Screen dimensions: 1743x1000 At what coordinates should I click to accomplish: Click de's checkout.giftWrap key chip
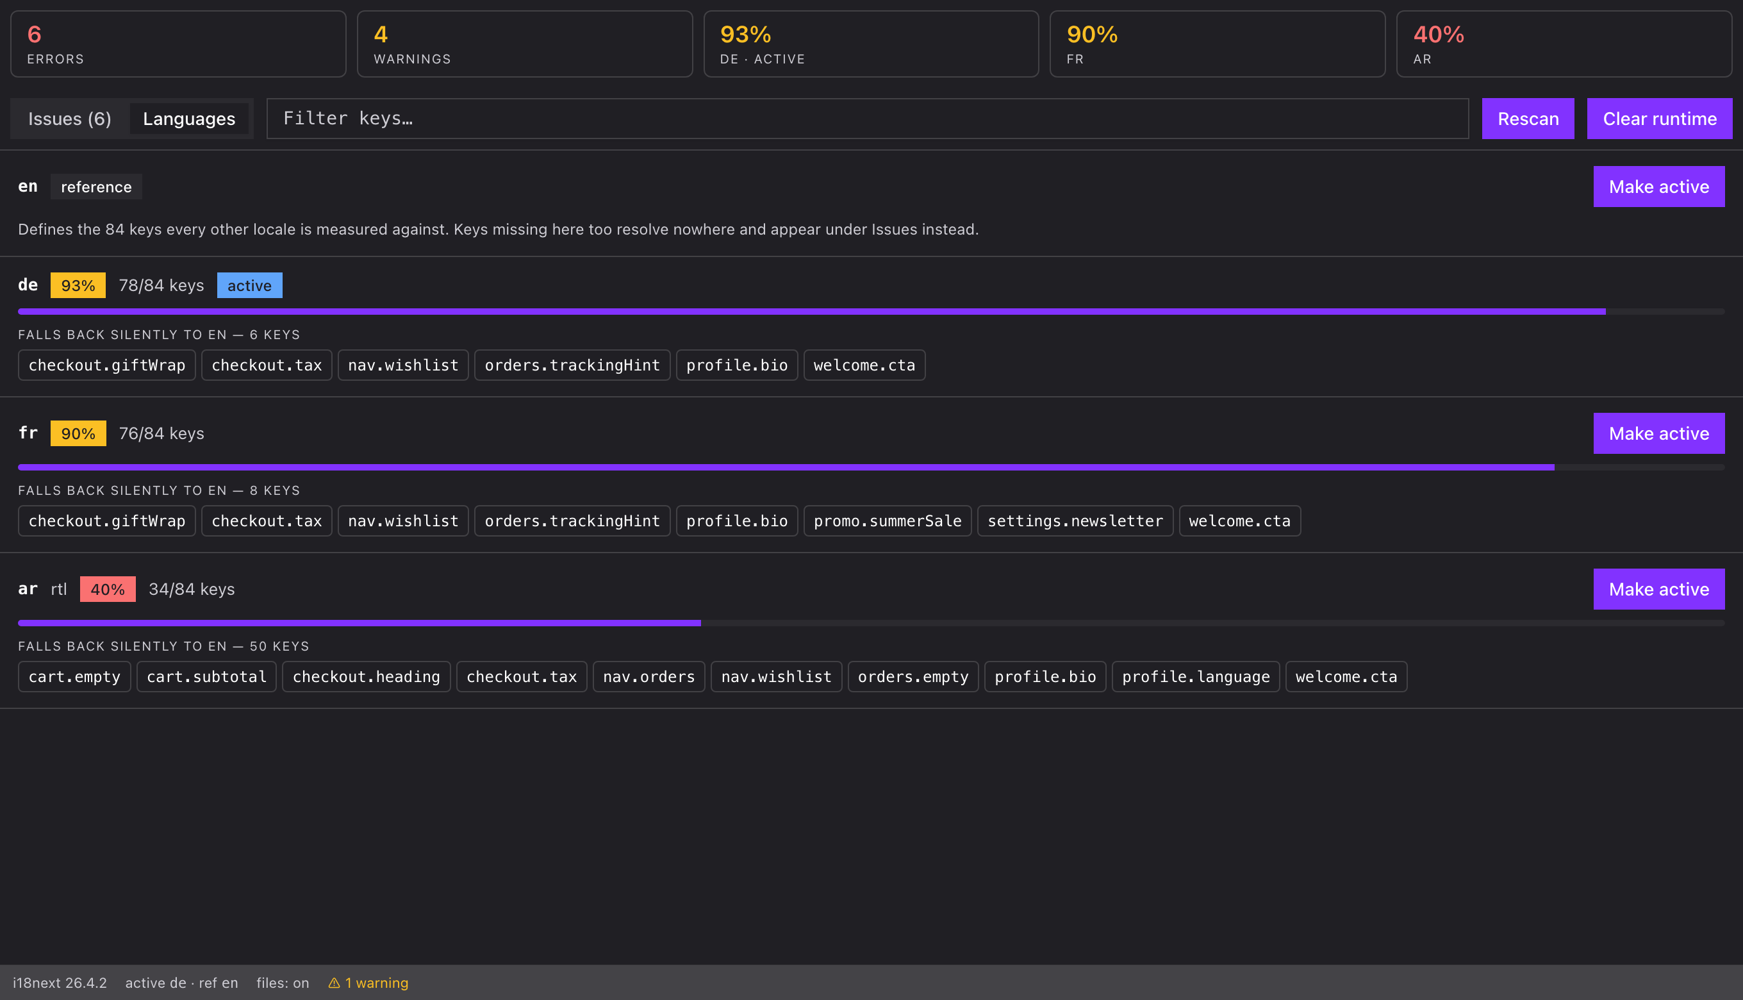[x=107, y=365]
